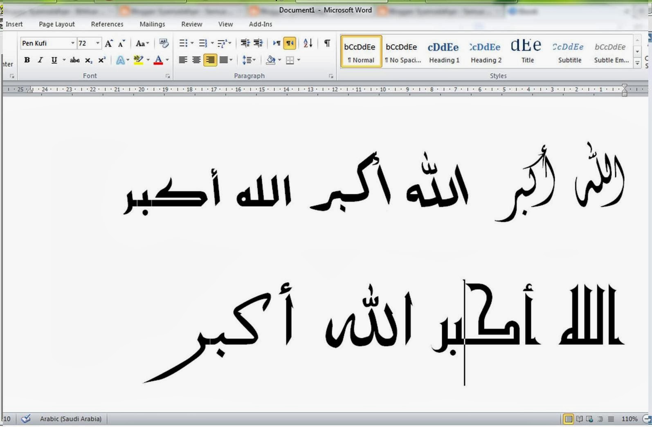Switch to Full Screen Reading view

579,419
